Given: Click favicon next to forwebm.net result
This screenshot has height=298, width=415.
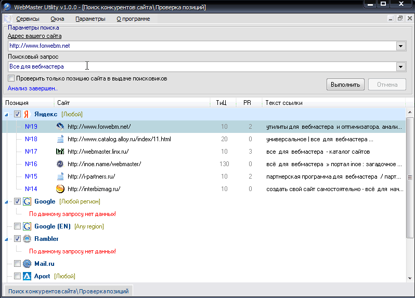Looking at the screenshot, I should [x=60, y=127].
